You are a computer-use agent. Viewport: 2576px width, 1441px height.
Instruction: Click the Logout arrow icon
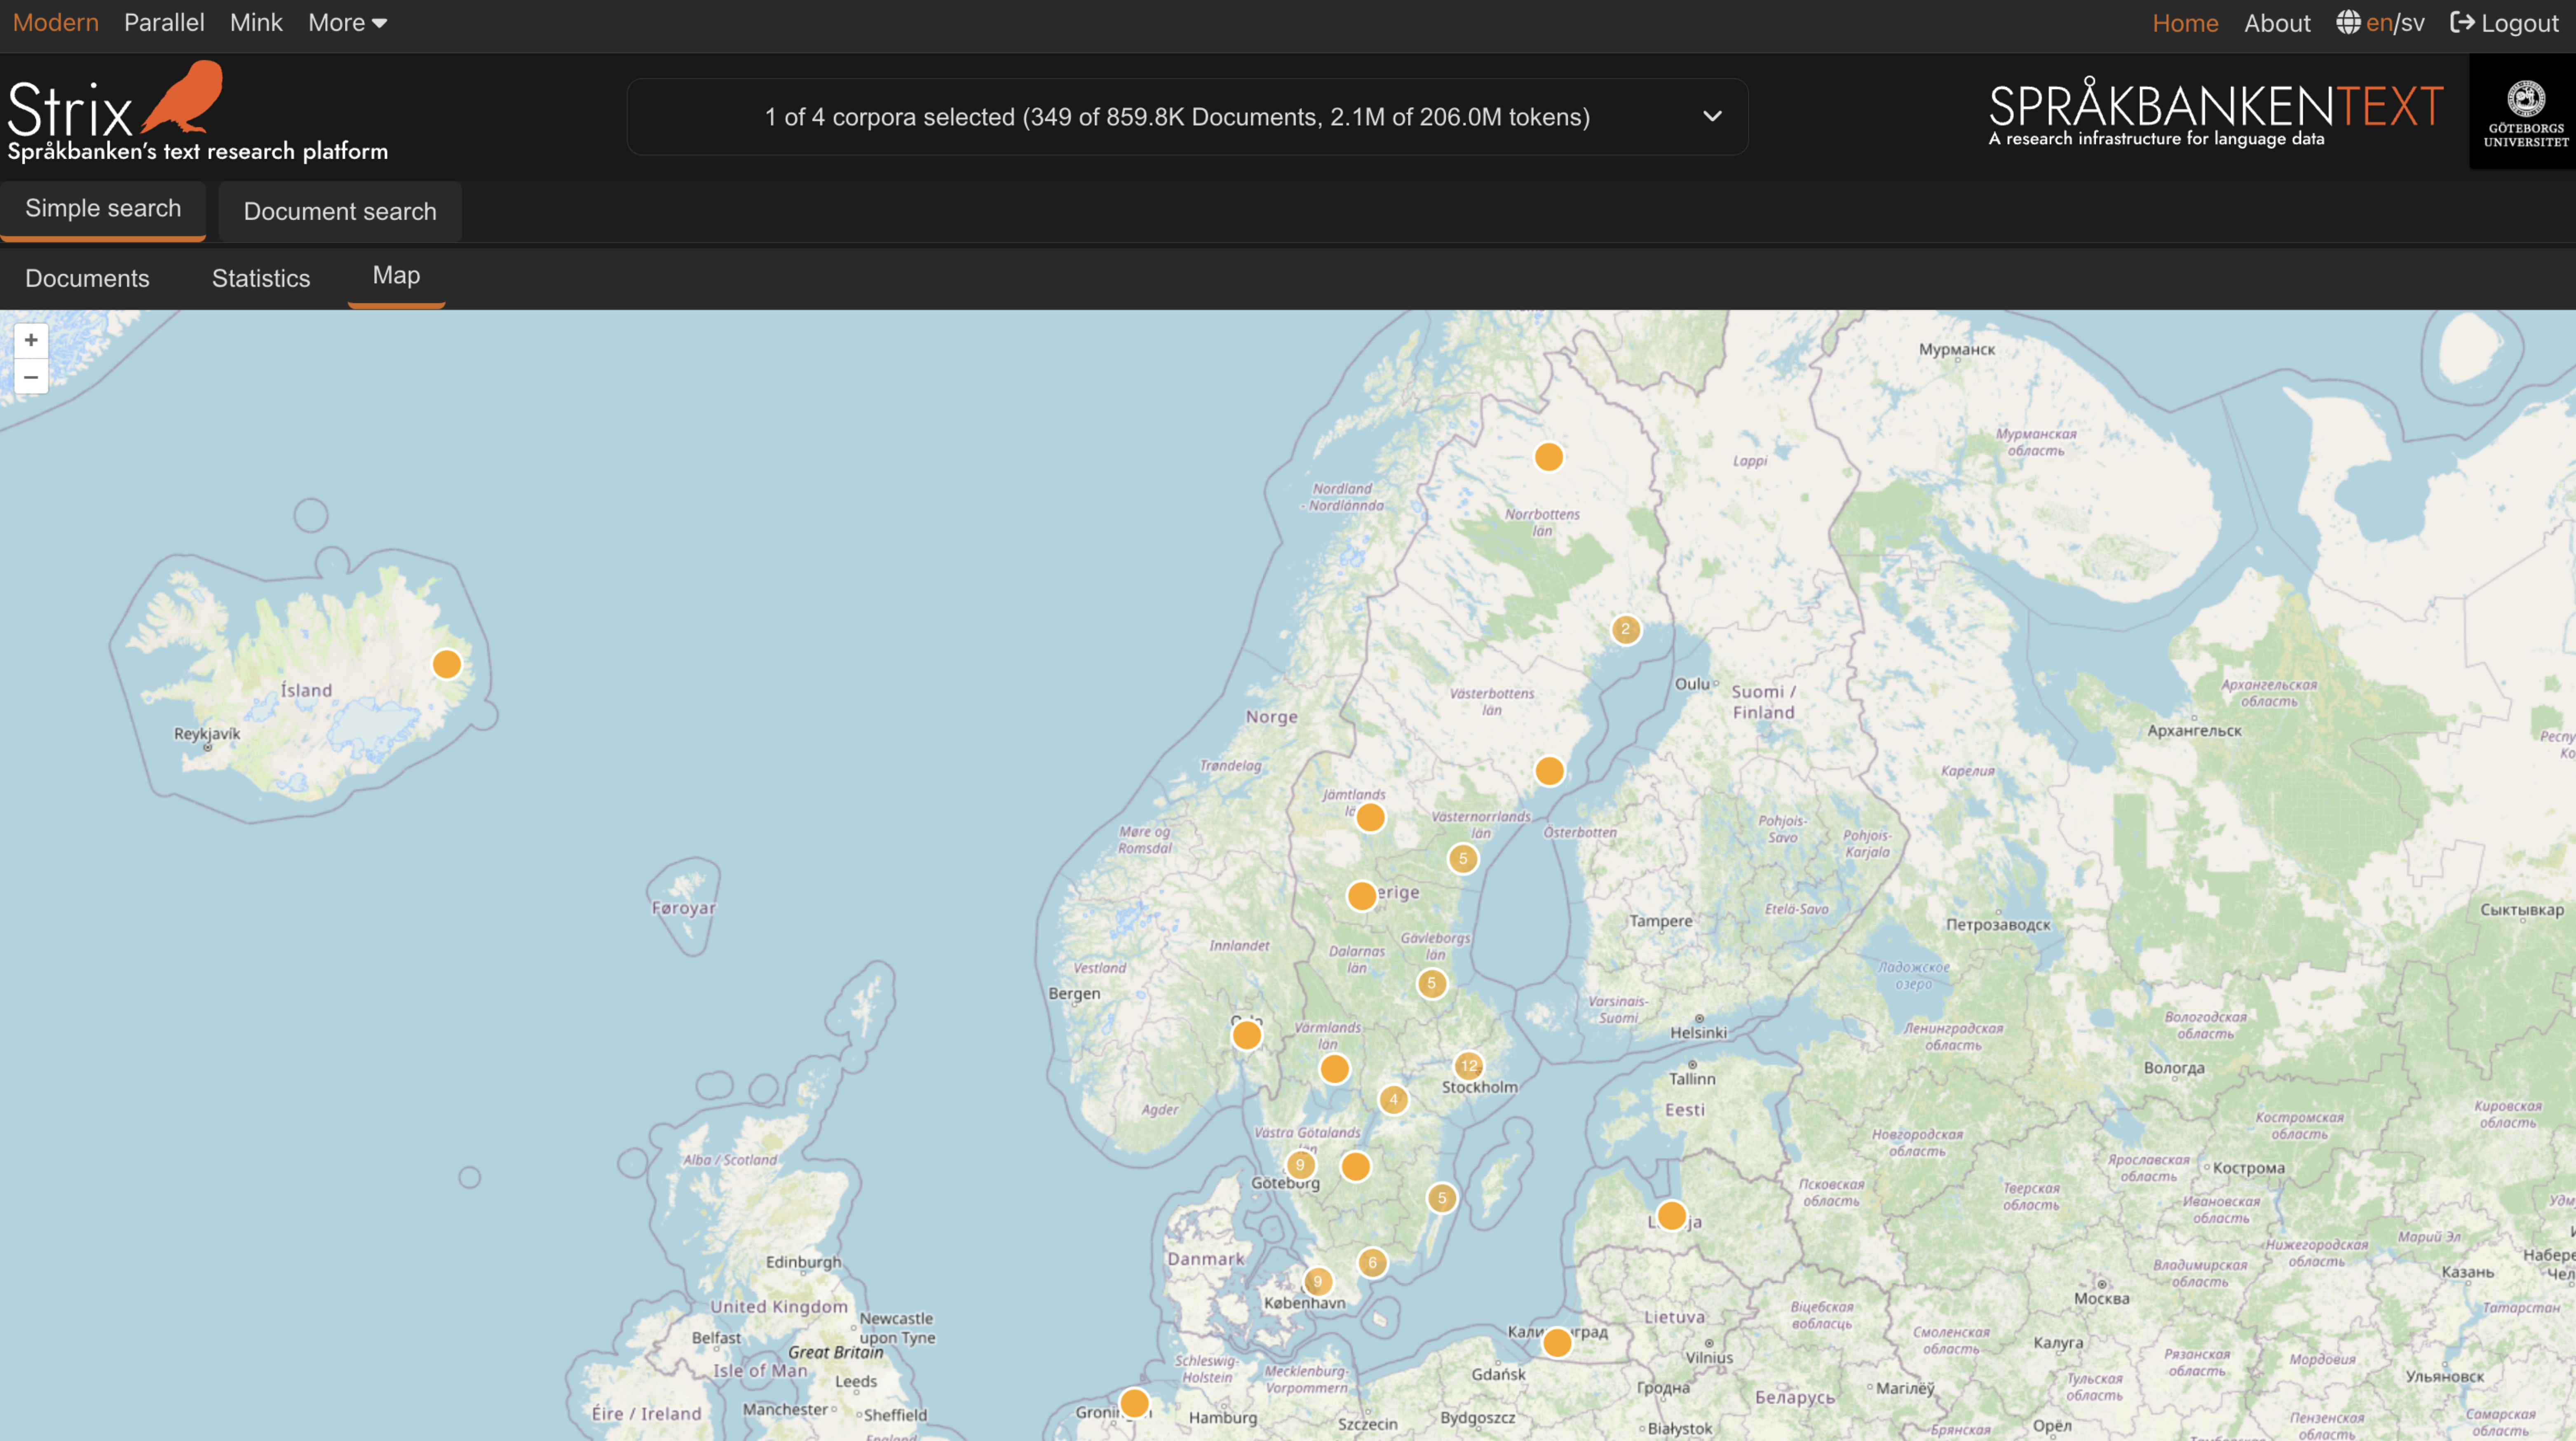pyautogui.click(x=2462, y=22)
